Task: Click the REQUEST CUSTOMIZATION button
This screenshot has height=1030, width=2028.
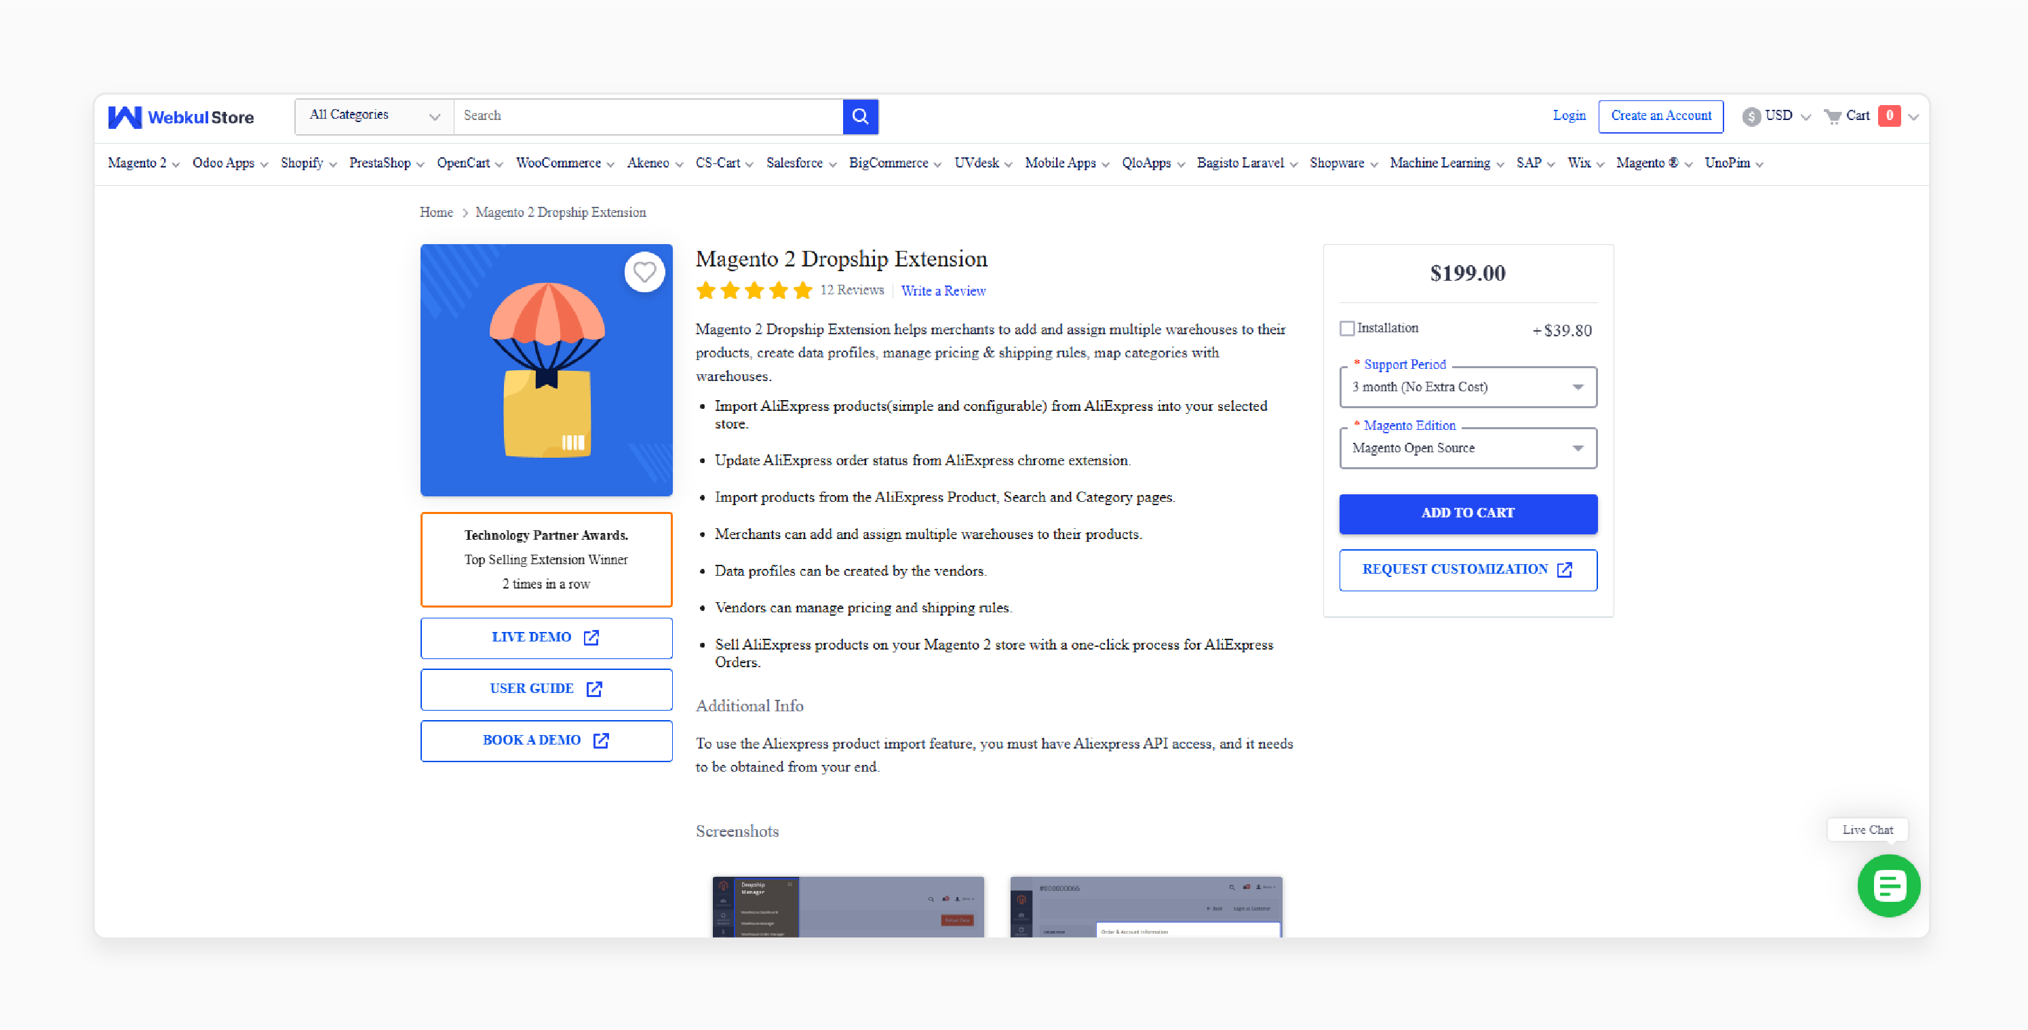Action: (x=1468, y=570)
